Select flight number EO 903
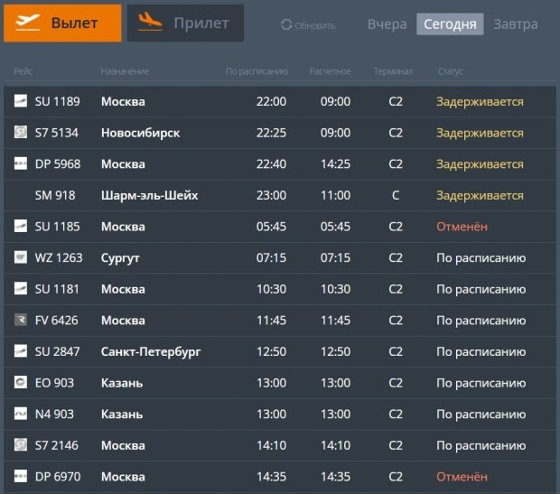The width and height of the screenshot is (560, 494). click(x=54, y=383)
